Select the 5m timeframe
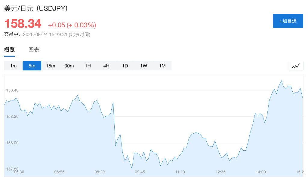308x181 pixels. click(x=32, y=66)
